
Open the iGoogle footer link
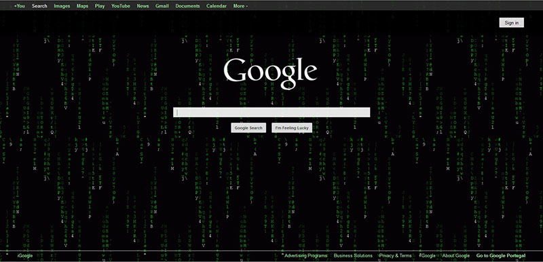pos(25,256)
